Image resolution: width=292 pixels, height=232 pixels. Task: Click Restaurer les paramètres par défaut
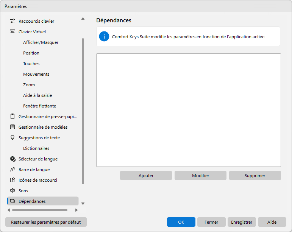(x=46, y=222)
